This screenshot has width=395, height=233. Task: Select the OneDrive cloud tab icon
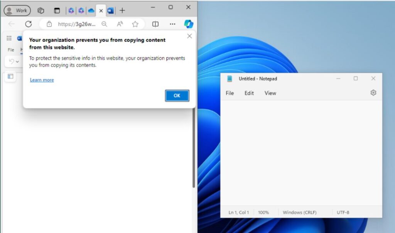click(x=91, y=10)
